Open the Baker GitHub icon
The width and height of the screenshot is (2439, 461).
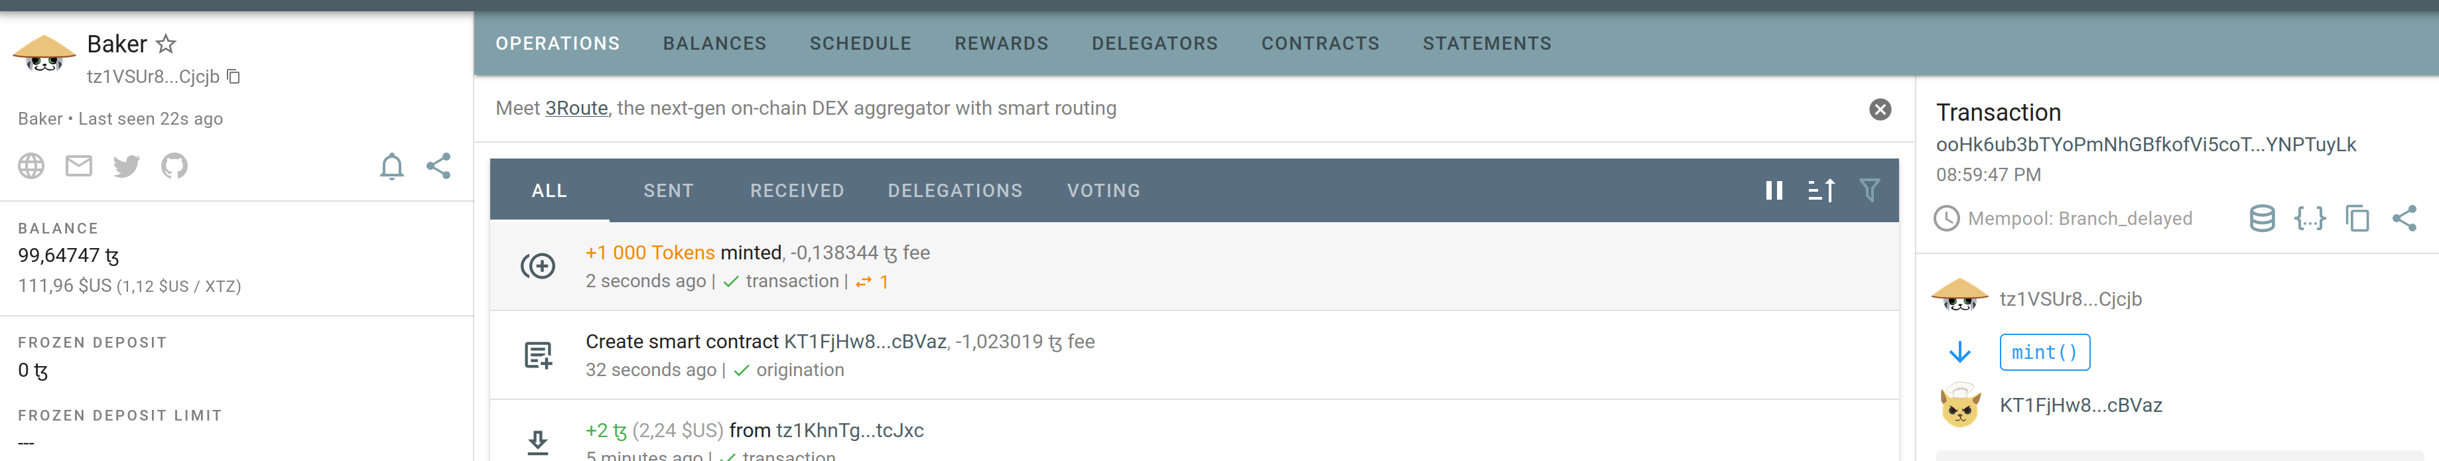174,166
